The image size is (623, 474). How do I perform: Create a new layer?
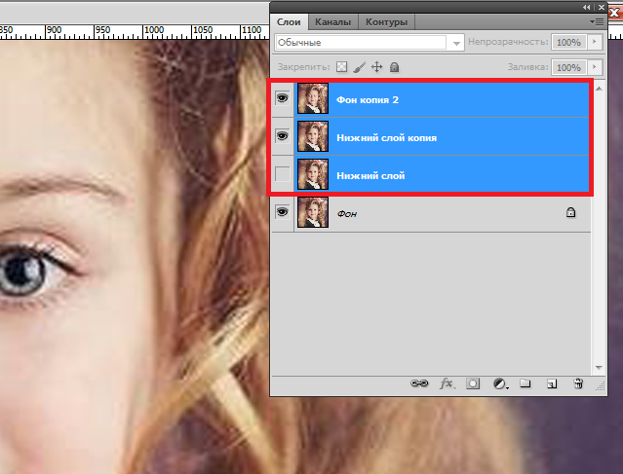coord(552,383)
